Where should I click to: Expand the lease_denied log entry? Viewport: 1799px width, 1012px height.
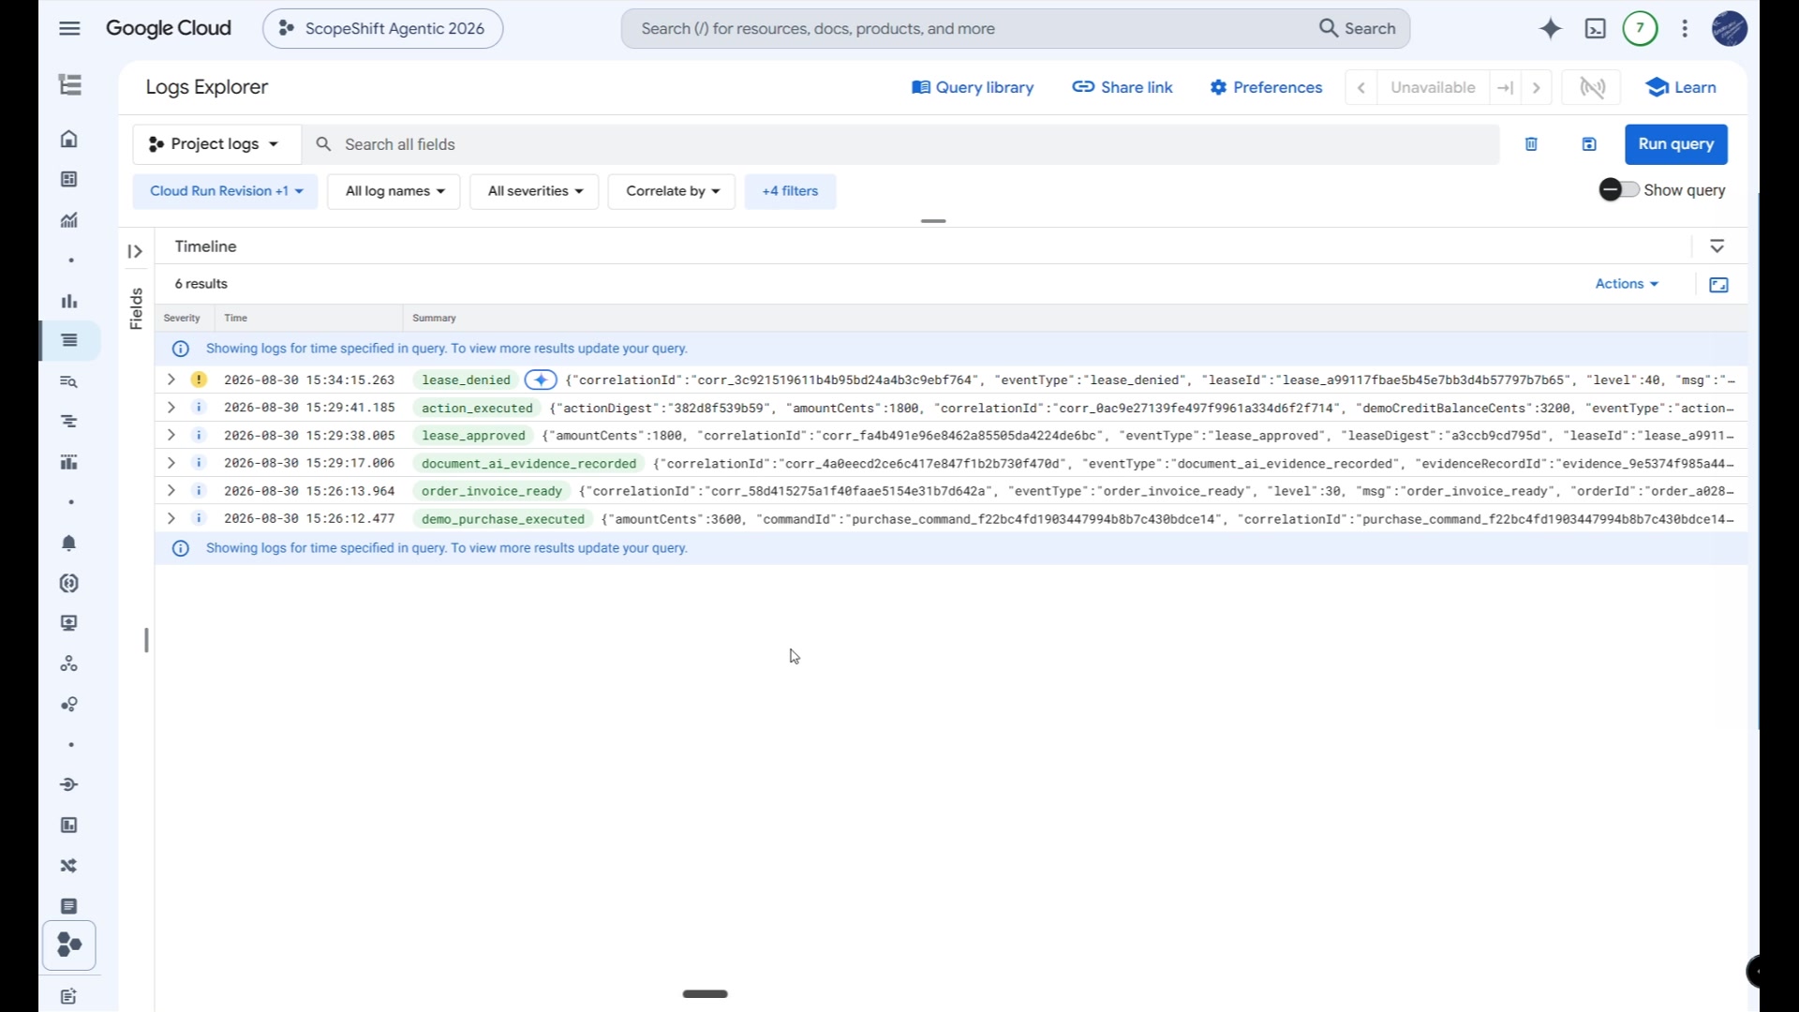tap(171, 380)
